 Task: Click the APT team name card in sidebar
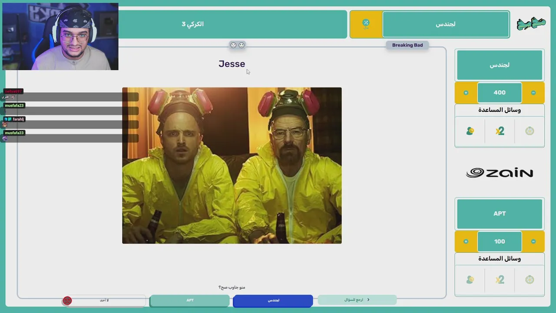click(500, 213)
